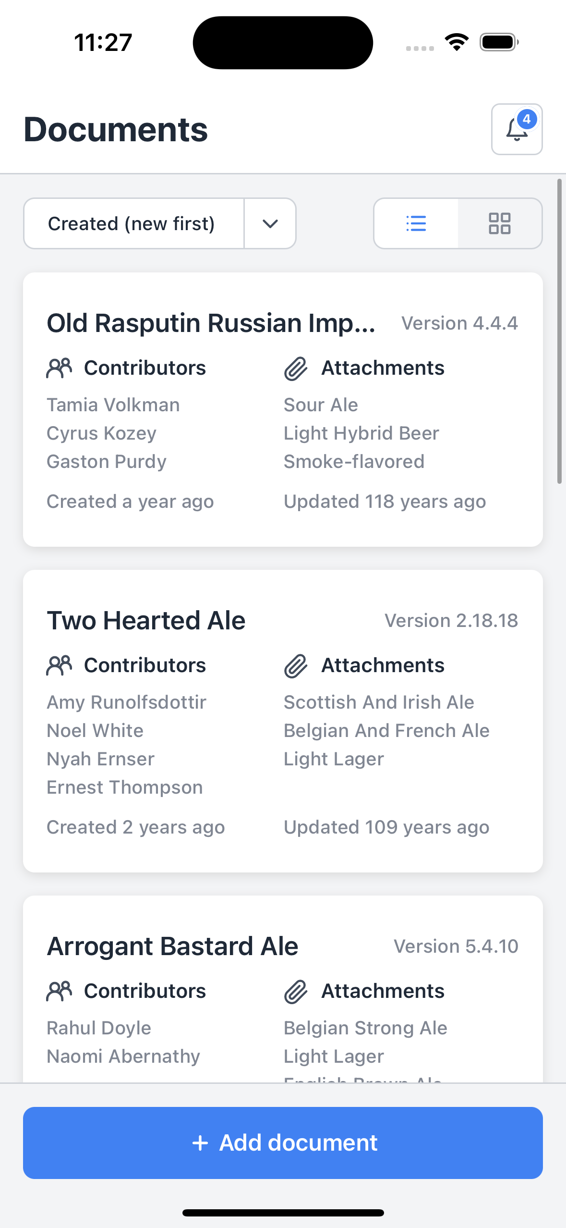
Task: Tap the Add document button
Action: tap(283, 1142)
